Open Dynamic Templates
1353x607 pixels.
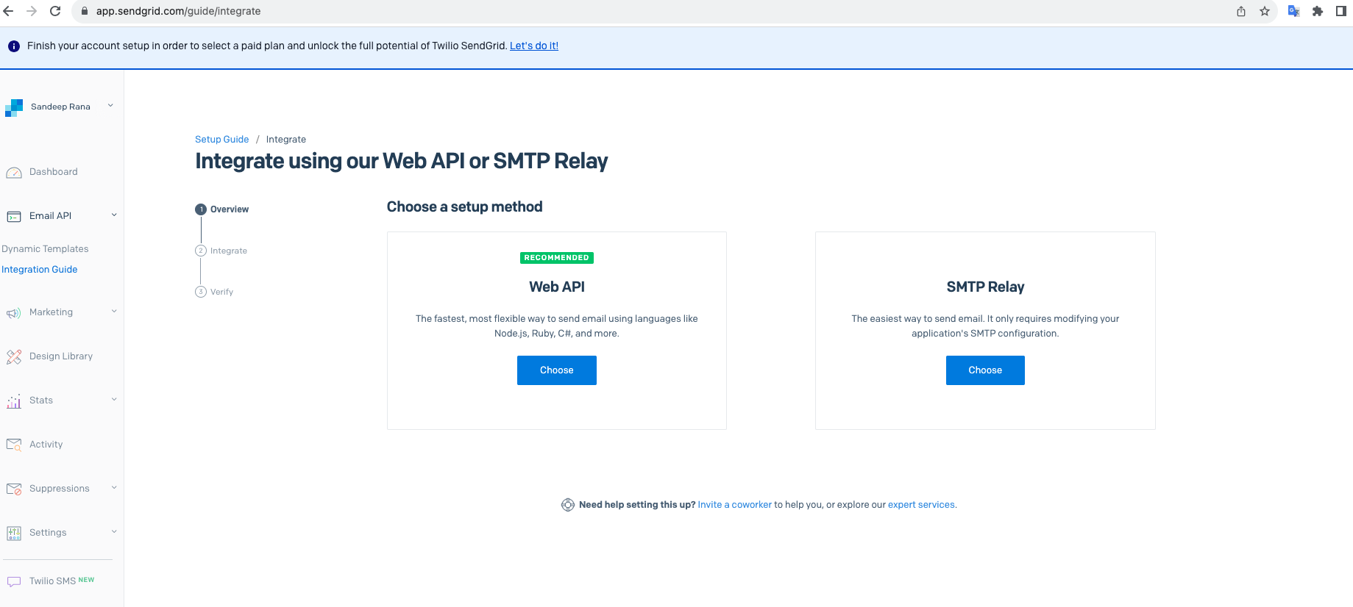point(45,249)
